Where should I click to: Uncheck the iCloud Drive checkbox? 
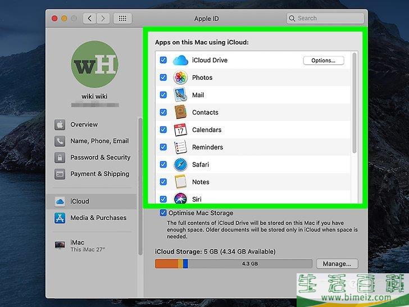163,60
